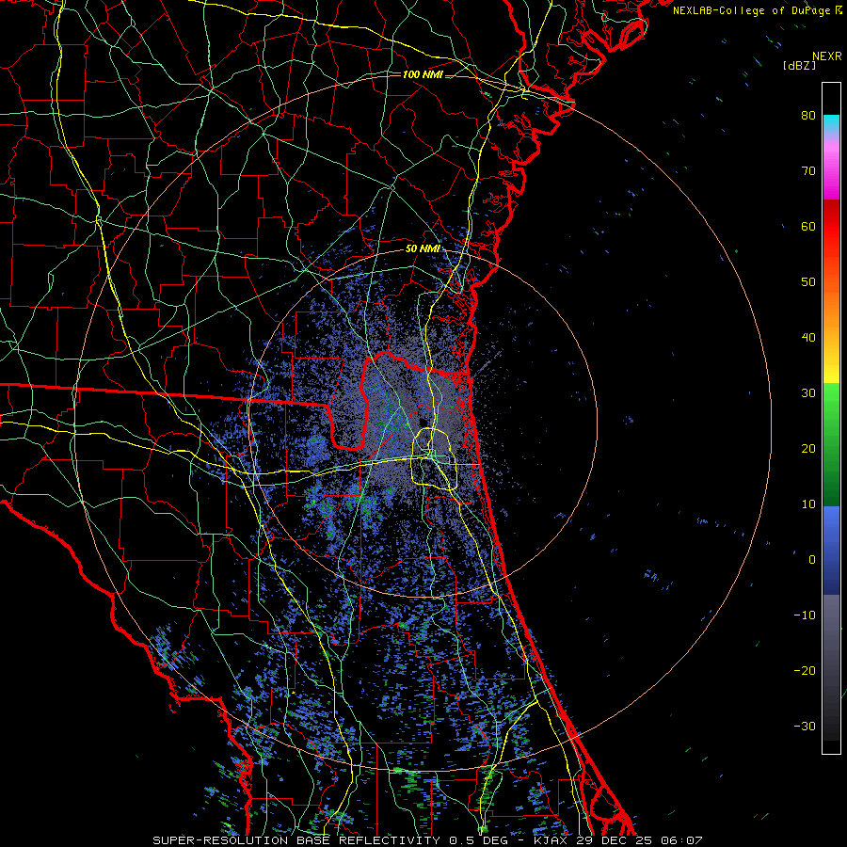Viewport: 847px width, 847px height.
Task: Click the blue band on the reflectivity color bar
Action: 831,551
